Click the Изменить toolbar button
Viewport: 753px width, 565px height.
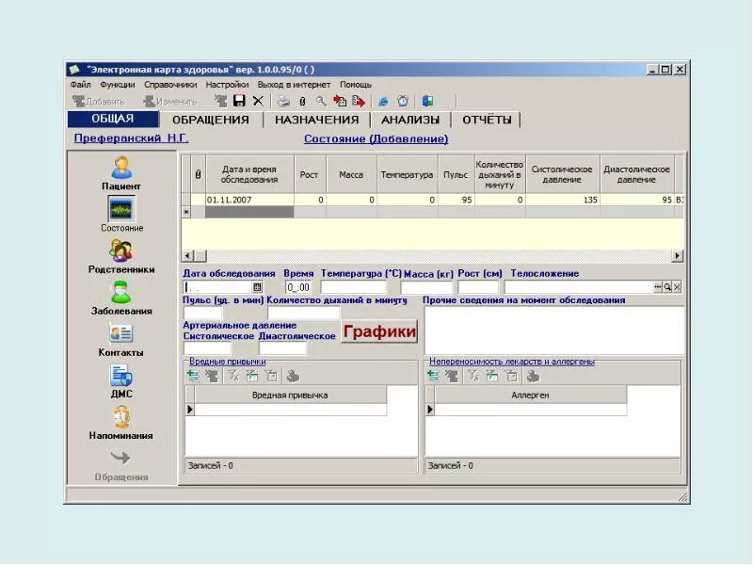(x=170, y=102)
